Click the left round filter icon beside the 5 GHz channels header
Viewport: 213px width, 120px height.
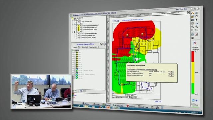point(101,44)
